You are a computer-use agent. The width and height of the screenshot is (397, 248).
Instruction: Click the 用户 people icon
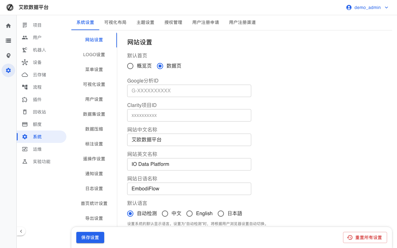pos(25,38)
